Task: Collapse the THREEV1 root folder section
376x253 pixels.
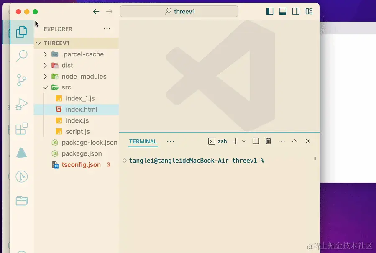Action: pos(76,43)
